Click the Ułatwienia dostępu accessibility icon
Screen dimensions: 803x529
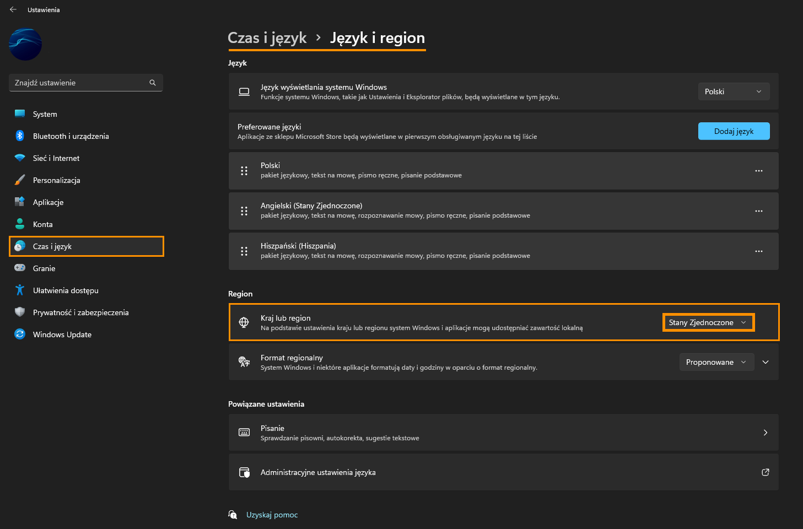tap(20, 290)
